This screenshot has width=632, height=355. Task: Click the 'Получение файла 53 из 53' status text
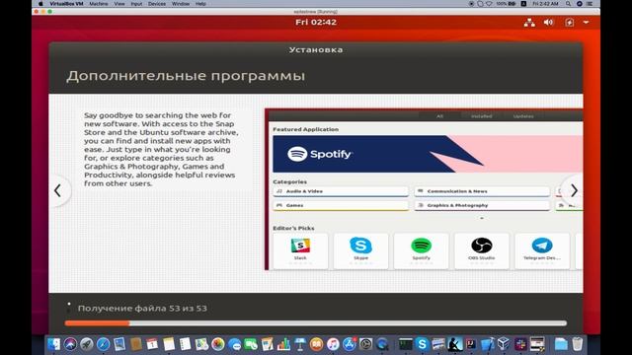click(x=142, y=309)
